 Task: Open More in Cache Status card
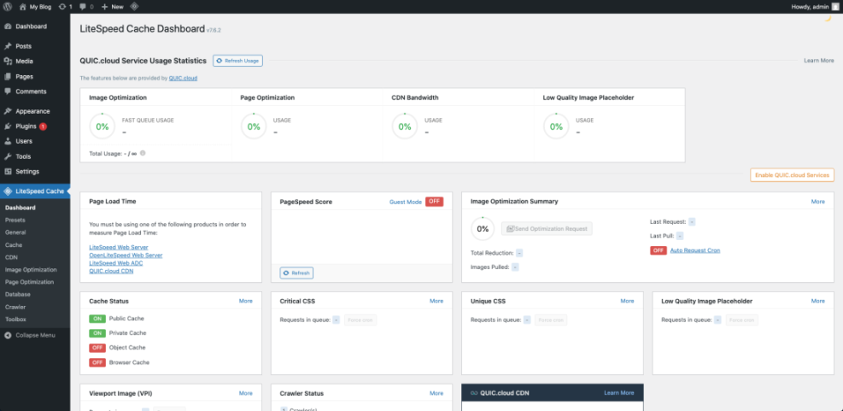[x=246, y=301]
